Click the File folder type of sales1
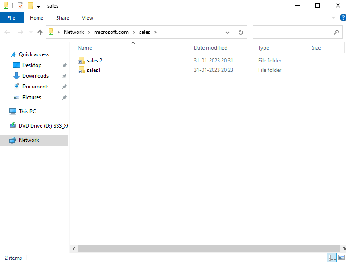Viewport: 346px width, 262px height. point(270,70)
